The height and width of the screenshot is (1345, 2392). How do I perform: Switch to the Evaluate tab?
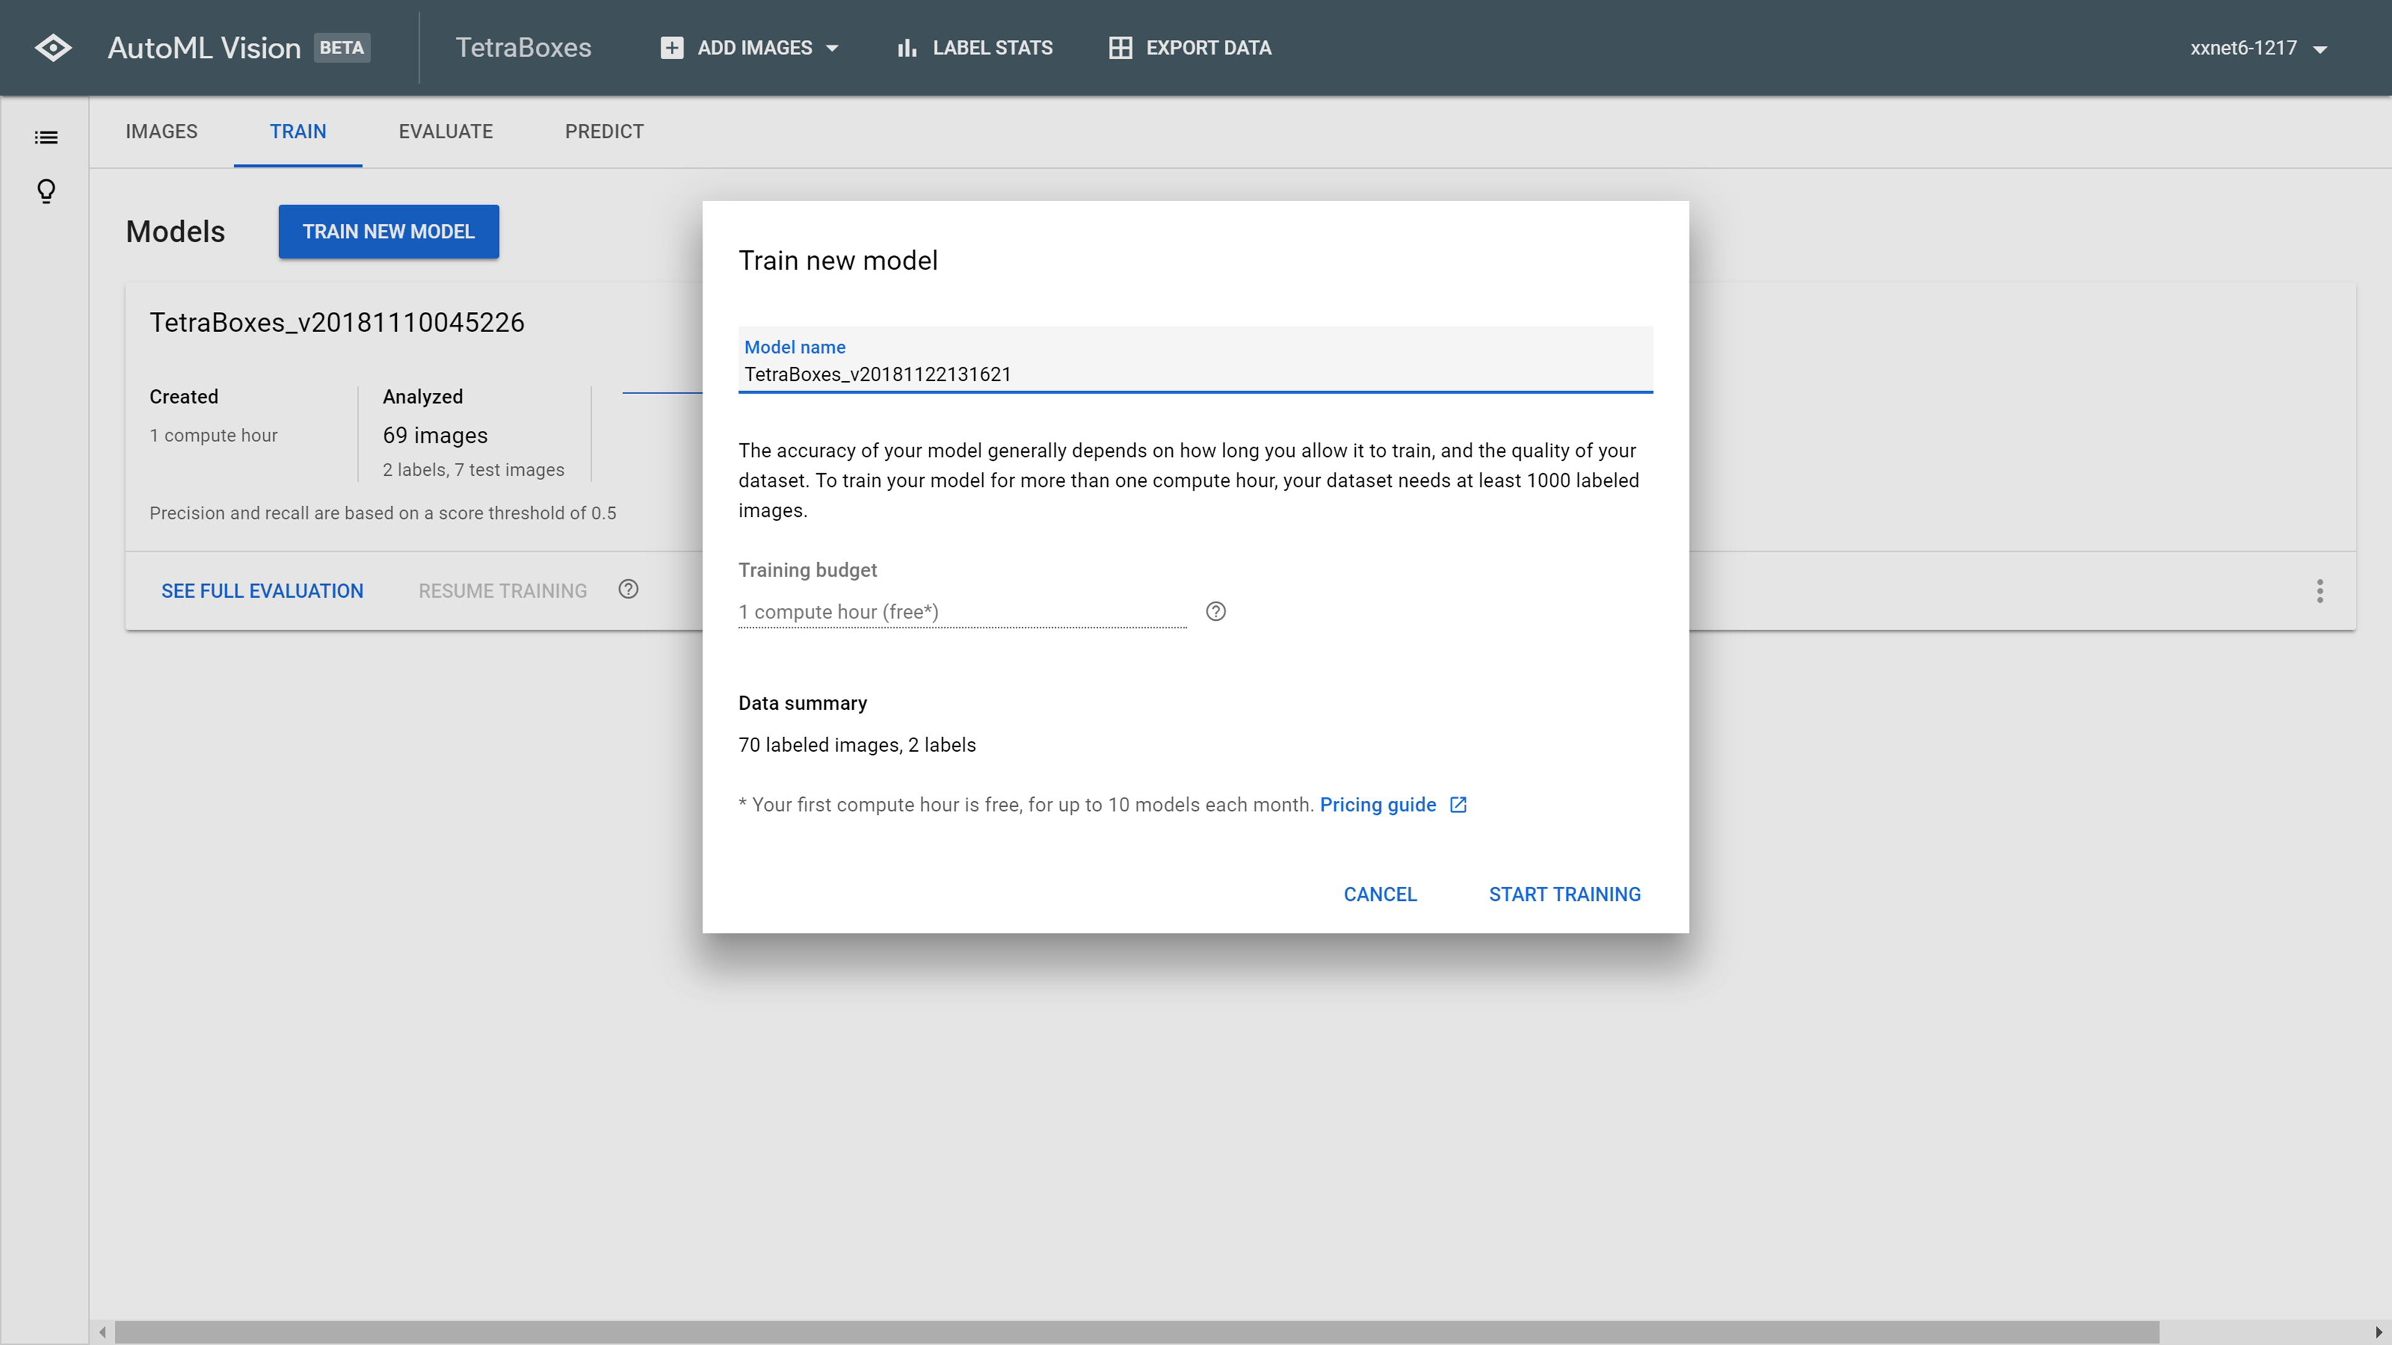click(x=445, y=132)
